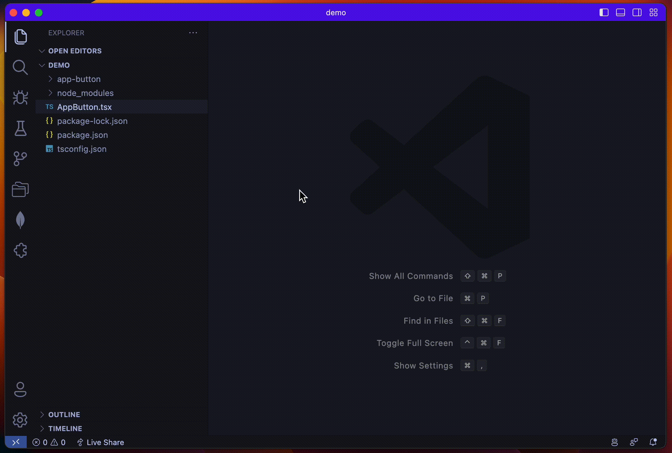Expand the OUTLINE section
Image resolution: width=672 pixels, height=453 pixels.
[64, 415]
